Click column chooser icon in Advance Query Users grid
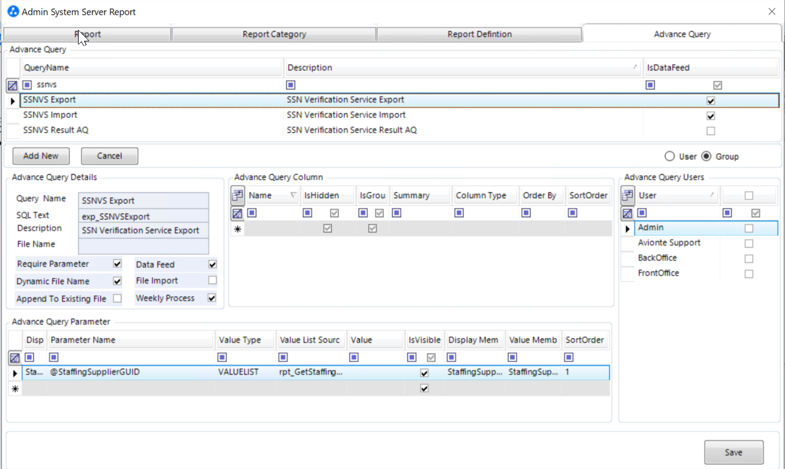 coord(627,195)
